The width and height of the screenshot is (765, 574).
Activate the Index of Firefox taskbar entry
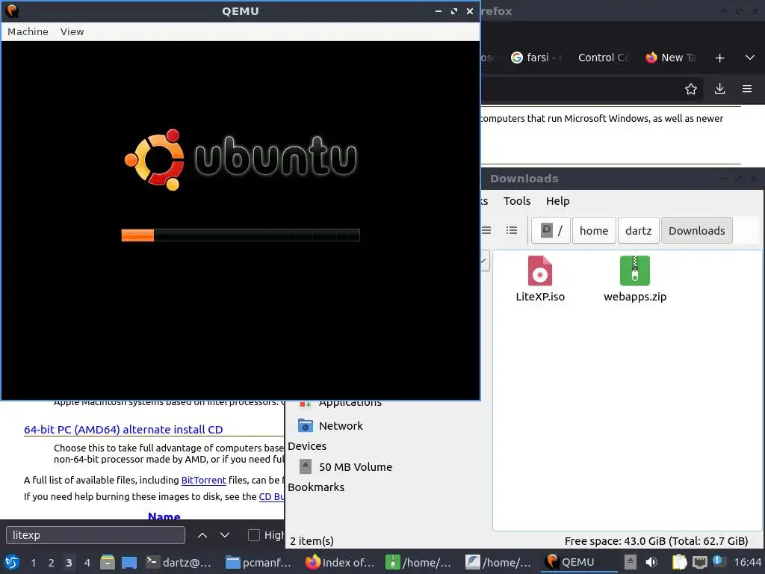(340, 562)
